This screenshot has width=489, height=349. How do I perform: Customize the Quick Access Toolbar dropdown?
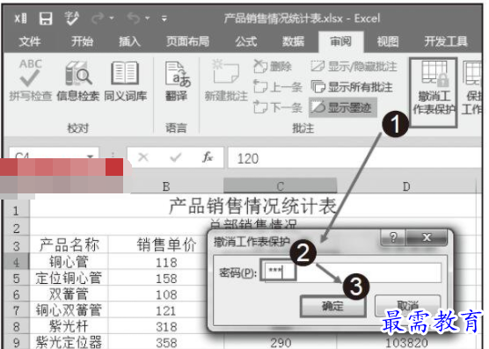[x=164, y=18]
